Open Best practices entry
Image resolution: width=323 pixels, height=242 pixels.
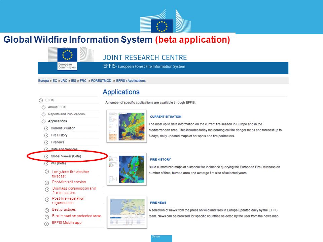(x=64, y=209)
